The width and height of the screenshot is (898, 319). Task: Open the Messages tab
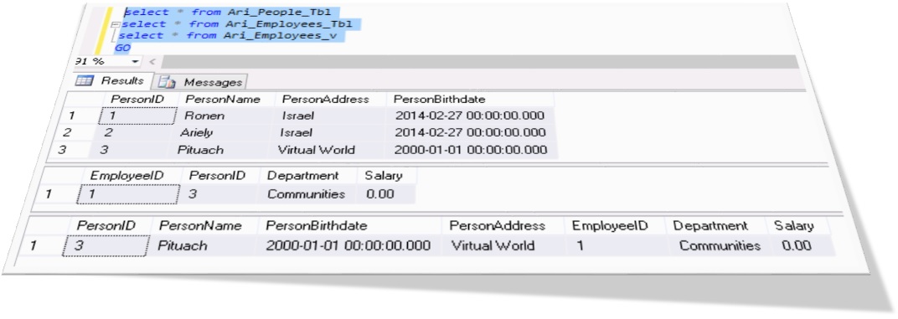[202, 82]
